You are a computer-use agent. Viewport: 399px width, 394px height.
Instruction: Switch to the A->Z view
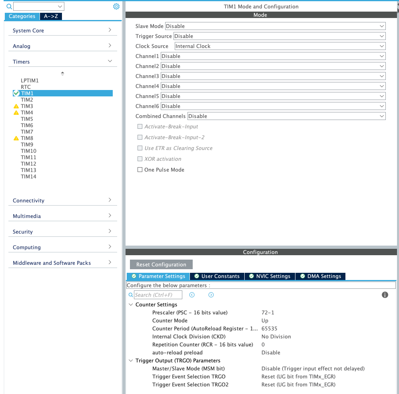51,16
